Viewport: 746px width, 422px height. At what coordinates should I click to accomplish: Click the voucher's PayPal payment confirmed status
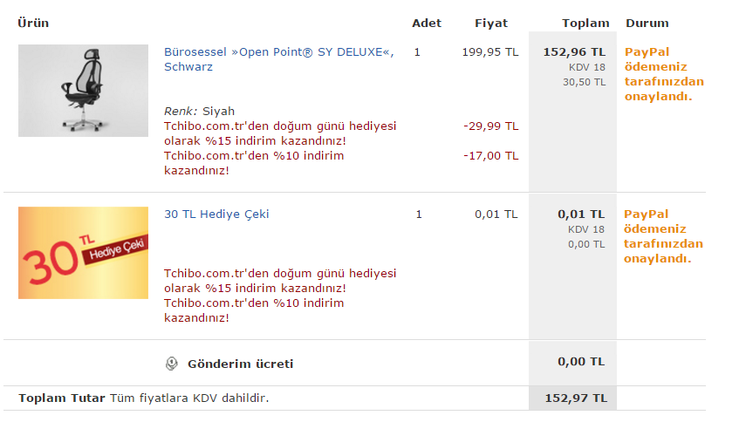click(663, 236)
